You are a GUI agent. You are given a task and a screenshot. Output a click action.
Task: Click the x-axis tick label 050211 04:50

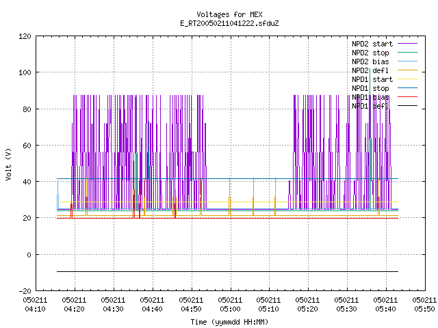click(192, 305)
